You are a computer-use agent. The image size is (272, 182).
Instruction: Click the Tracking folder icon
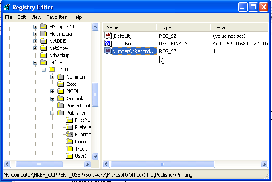click(x=69, y=149)
